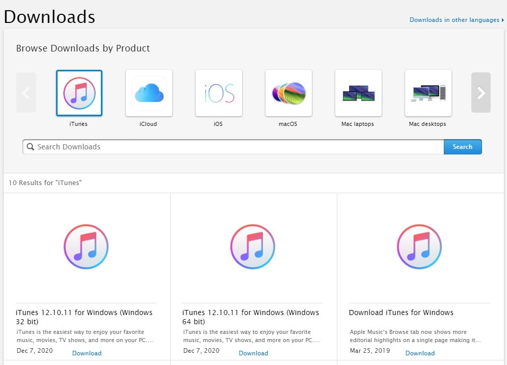Download iTunes 12.10.11 for Windows 64 bit
The width and height of the screenshot is (507, 365).
point(253,353)
